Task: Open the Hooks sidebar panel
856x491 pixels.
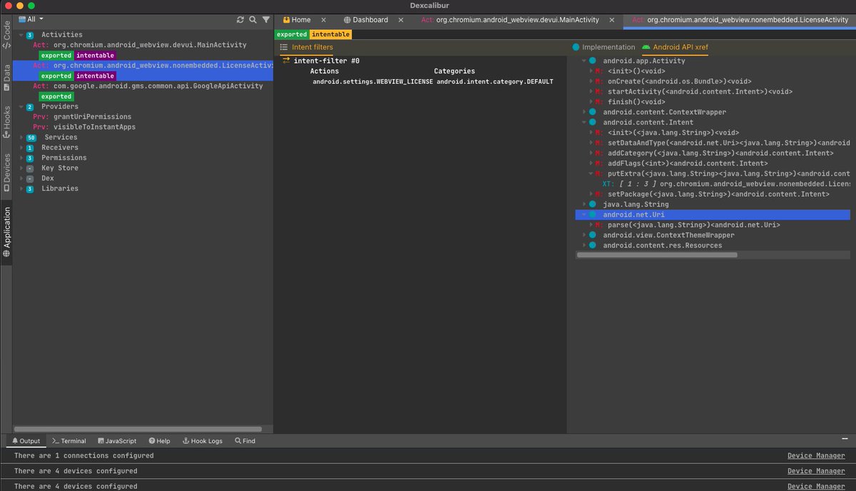Action: click(6, 122)
